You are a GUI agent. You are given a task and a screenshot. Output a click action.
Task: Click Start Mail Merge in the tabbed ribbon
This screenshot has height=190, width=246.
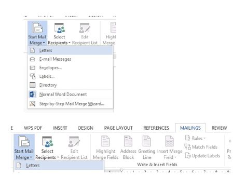point(24,147)
